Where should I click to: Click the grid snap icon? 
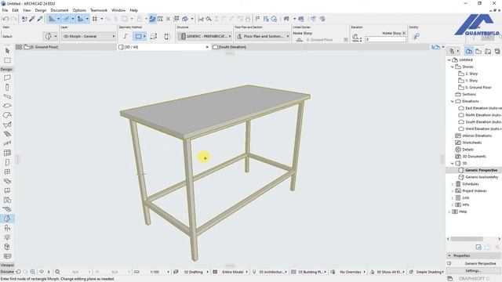coord(95,19)
